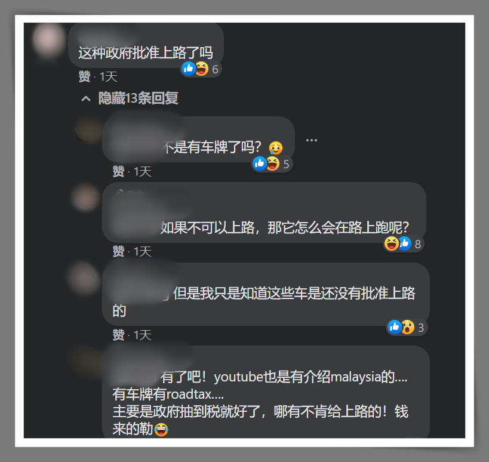Open avatar beside 如果不可以上路 reply
489x462 pixels.
click(x=85, y=198)
